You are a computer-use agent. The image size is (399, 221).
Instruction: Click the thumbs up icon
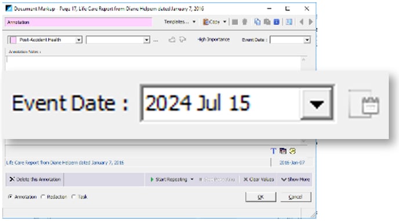[172, 39]
